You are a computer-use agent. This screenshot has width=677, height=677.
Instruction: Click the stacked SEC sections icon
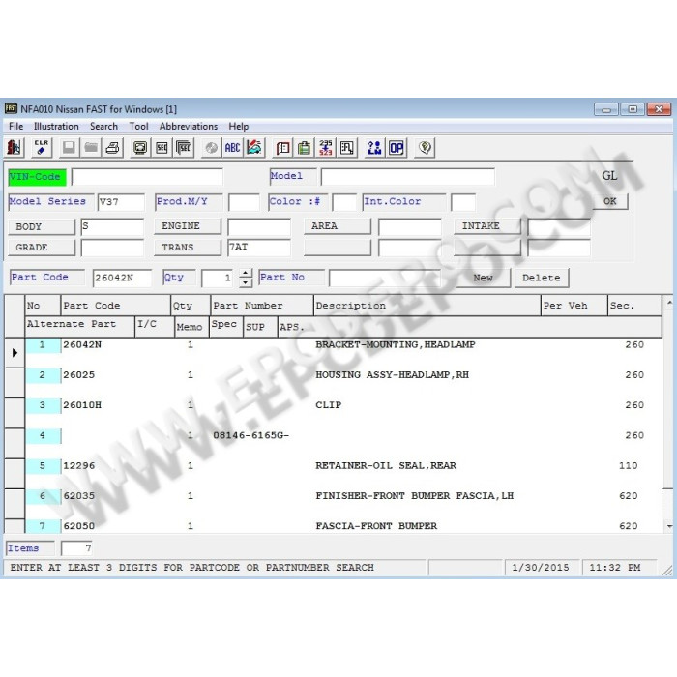click(185, 148)
